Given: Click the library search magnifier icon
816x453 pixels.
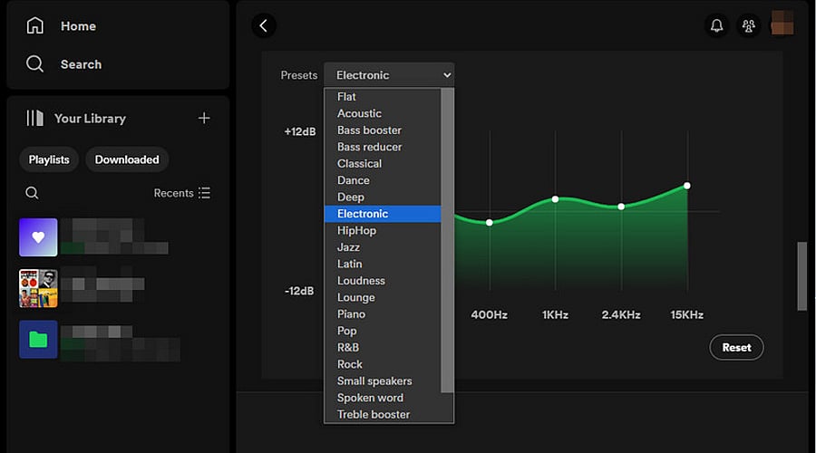Looking at the screenshot, I should [x=32, y=193].
